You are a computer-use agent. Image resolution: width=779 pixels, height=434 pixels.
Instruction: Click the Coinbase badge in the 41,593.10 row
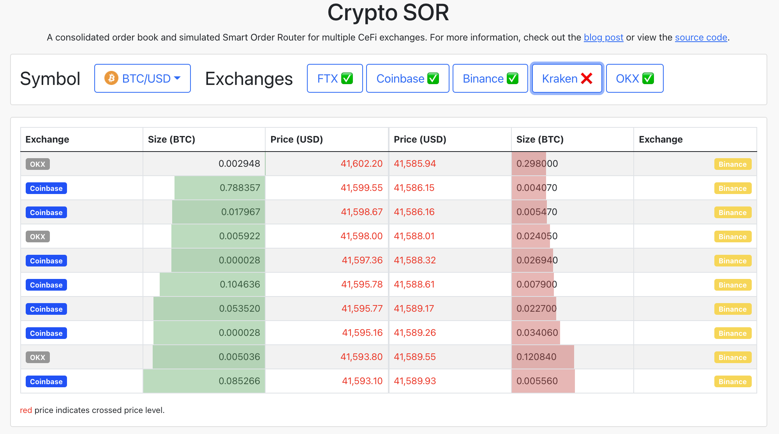tap(46, 381)
